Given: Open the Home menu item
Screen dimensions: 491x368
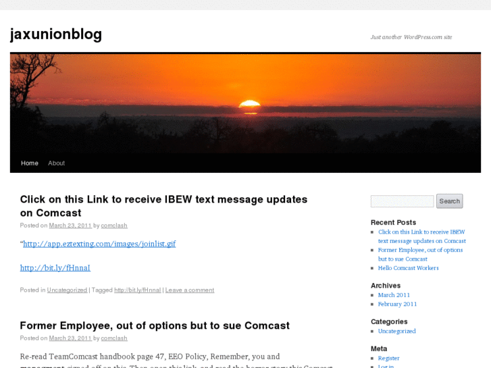Looking at the screenshot, I should [x=30, y=163].
